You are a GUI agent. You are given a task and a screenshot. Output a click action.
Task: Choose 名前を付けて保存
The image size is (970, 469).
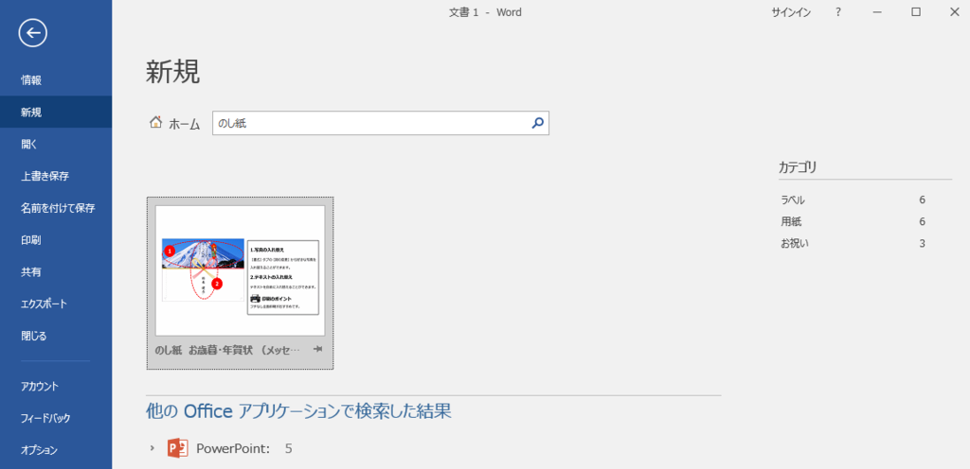tap(56, 208)
